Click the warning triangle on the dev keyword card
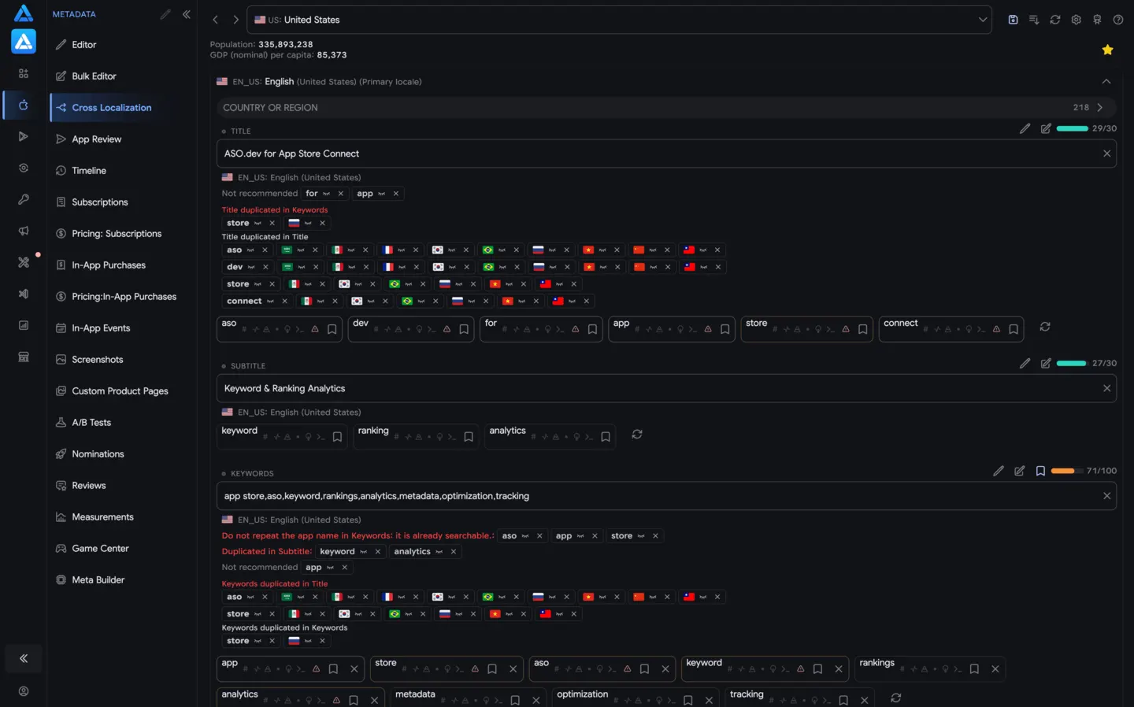1134x707 pixels. (x=447, y=330)
